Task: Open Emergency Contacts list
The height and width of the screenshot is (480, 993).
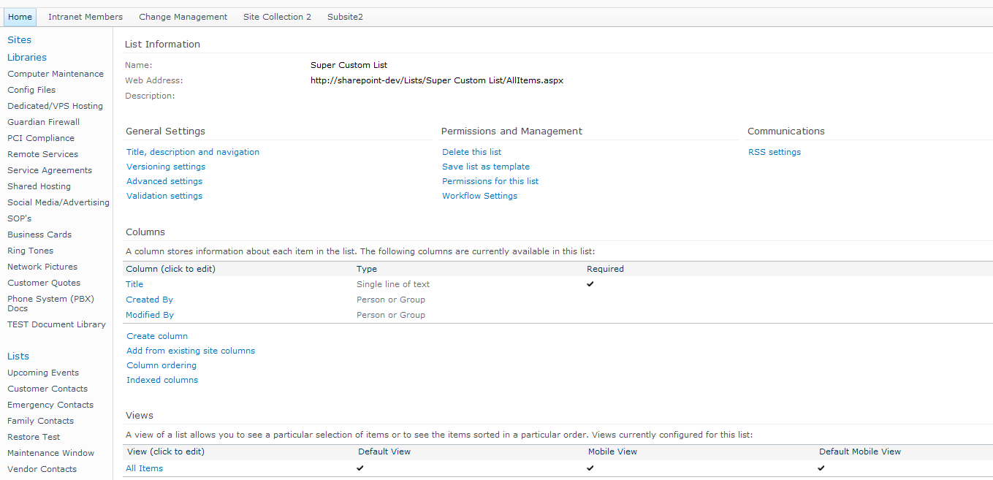Action: point(50,405)
